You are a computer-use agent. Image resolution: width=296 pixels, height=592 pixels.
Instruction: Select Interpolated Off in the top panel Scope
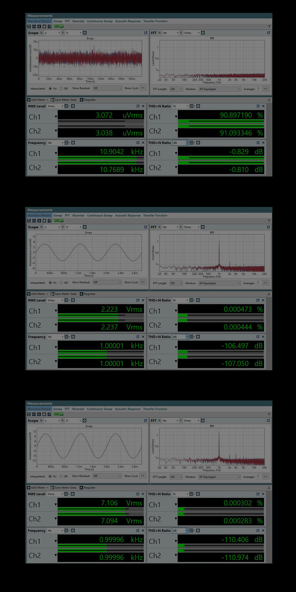pyautogui.click(x=61, y=89)
